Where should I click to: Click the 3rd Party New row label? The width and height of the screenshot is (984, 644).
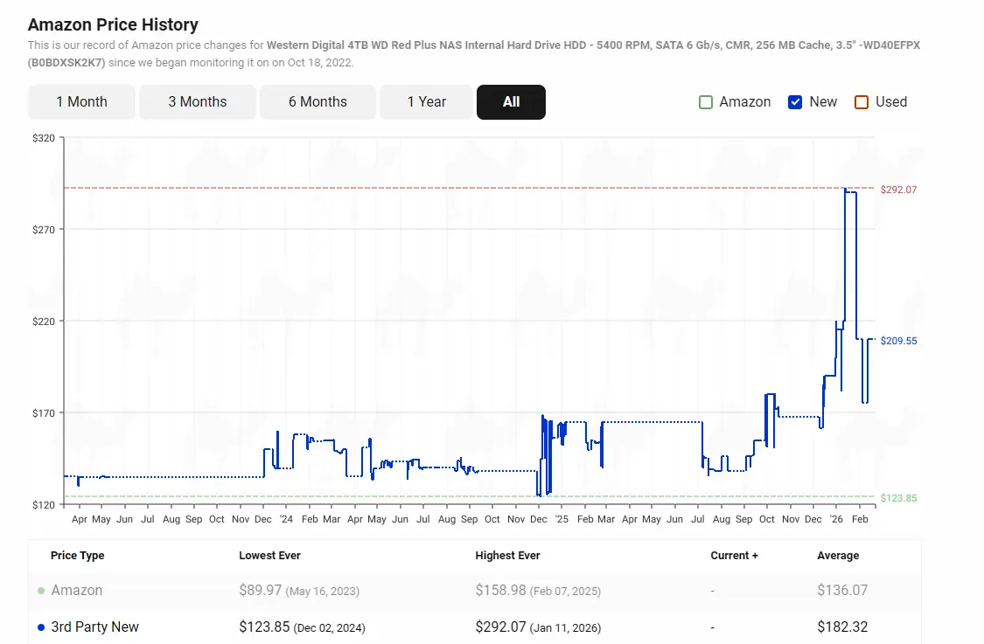94,627
